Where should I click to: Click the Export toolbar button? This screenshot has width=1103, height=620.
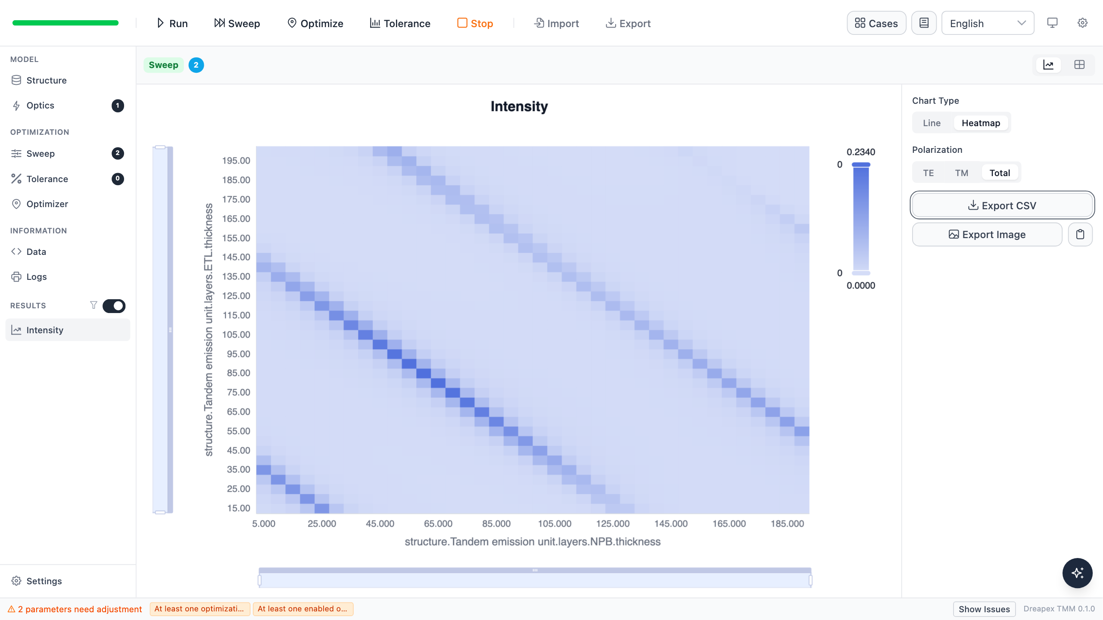click(628, 23)
